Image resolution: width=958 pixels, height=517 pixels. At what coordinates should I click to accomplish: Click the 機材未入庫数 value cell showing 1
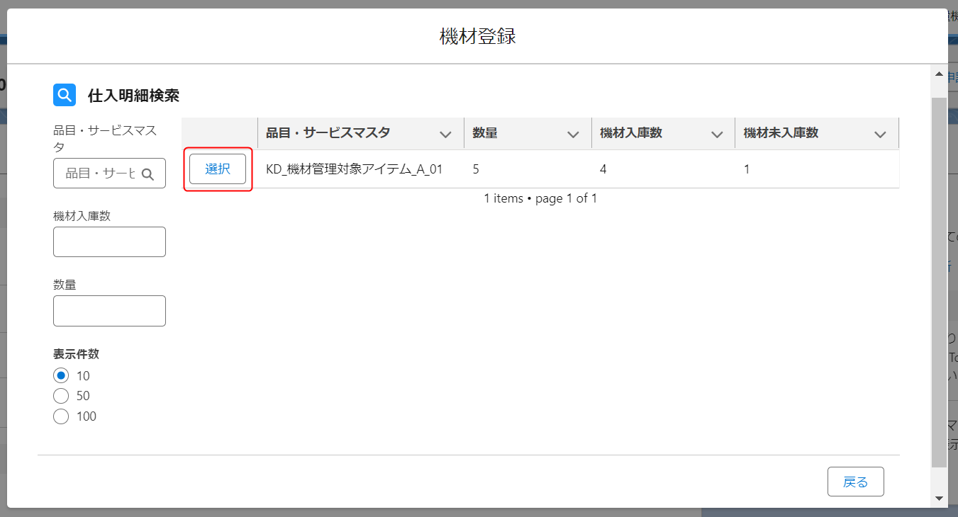747,169
